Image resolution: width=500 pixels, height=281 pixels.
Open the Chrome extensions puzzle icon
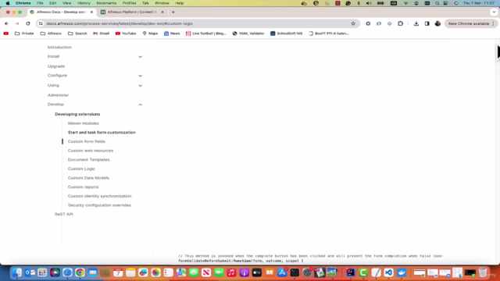pyautogui.click(x=401, y=23)
